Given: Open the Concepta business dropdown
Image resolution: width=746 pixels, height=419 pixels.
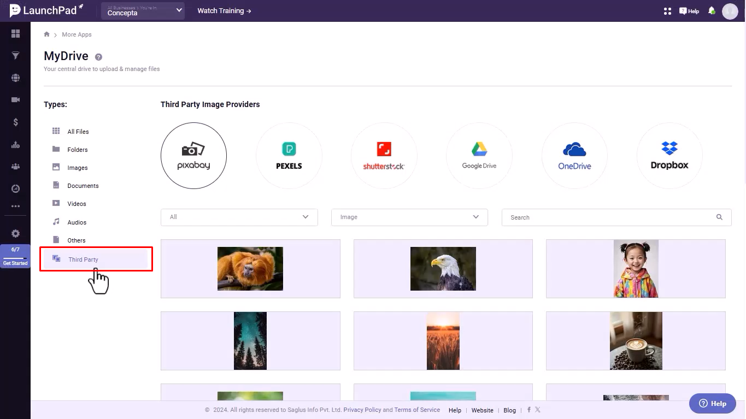Looking at the screenshot, I should click(143, 11).
